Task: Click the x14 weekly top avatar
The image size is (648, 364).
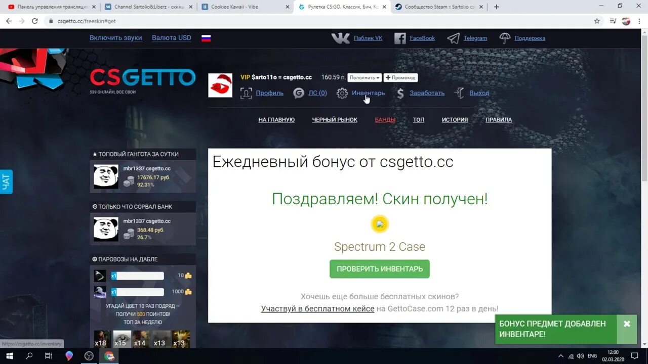Action: pos(142,339)
